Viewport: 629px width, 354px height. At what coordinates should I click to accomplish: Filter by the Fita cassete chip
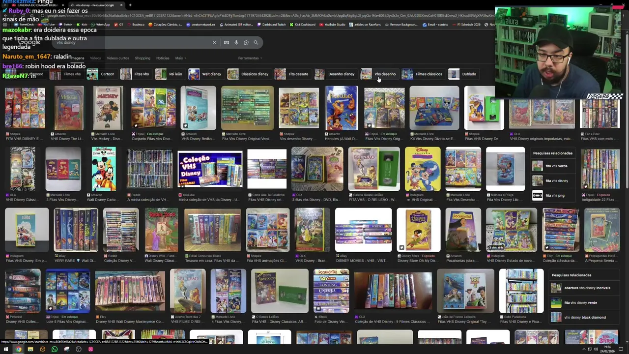(x=292, y=74)
